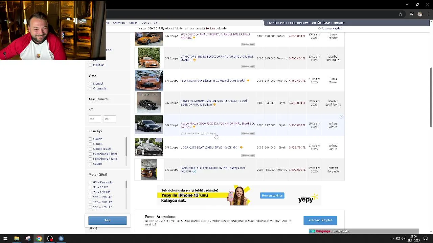The height and width of the screenshot is (243, 433).
Task: Go to the Nissan breadcrumb
Action: [x=133, y=23]
